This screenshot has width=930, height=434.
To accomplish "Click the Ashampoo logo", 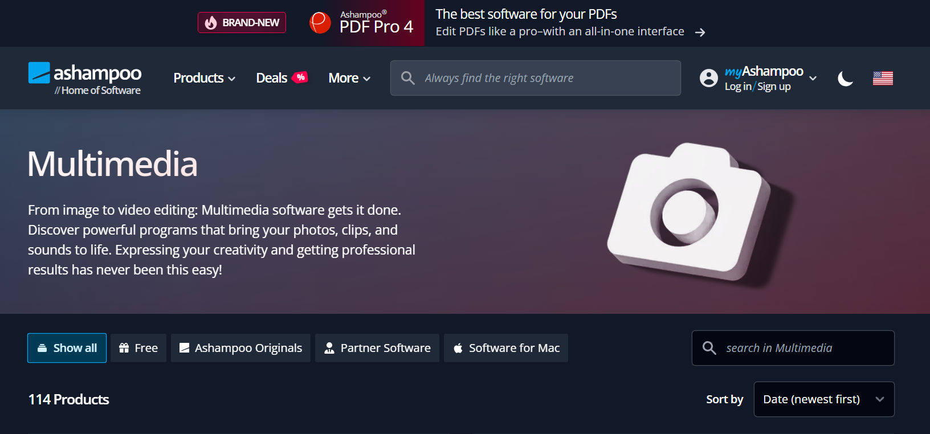I will pos(85,79).
